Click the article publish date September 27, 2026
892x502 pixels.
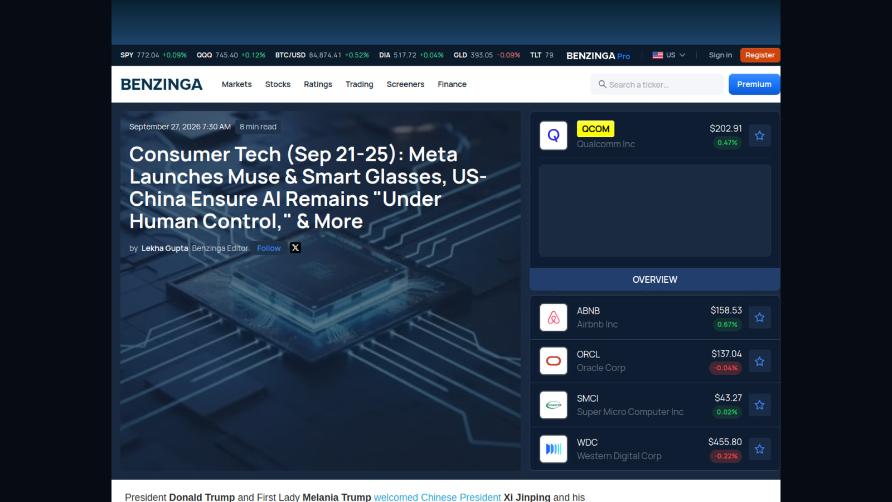coord(180,127)
